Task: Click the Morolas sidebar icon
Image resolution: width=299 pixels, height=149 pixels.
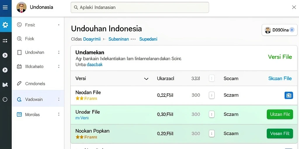Action: (19, 114)
